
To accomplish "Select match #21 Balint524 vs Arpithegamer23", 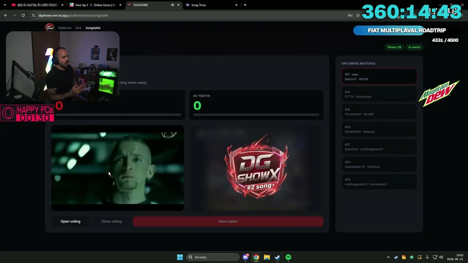I will [379, 147].
